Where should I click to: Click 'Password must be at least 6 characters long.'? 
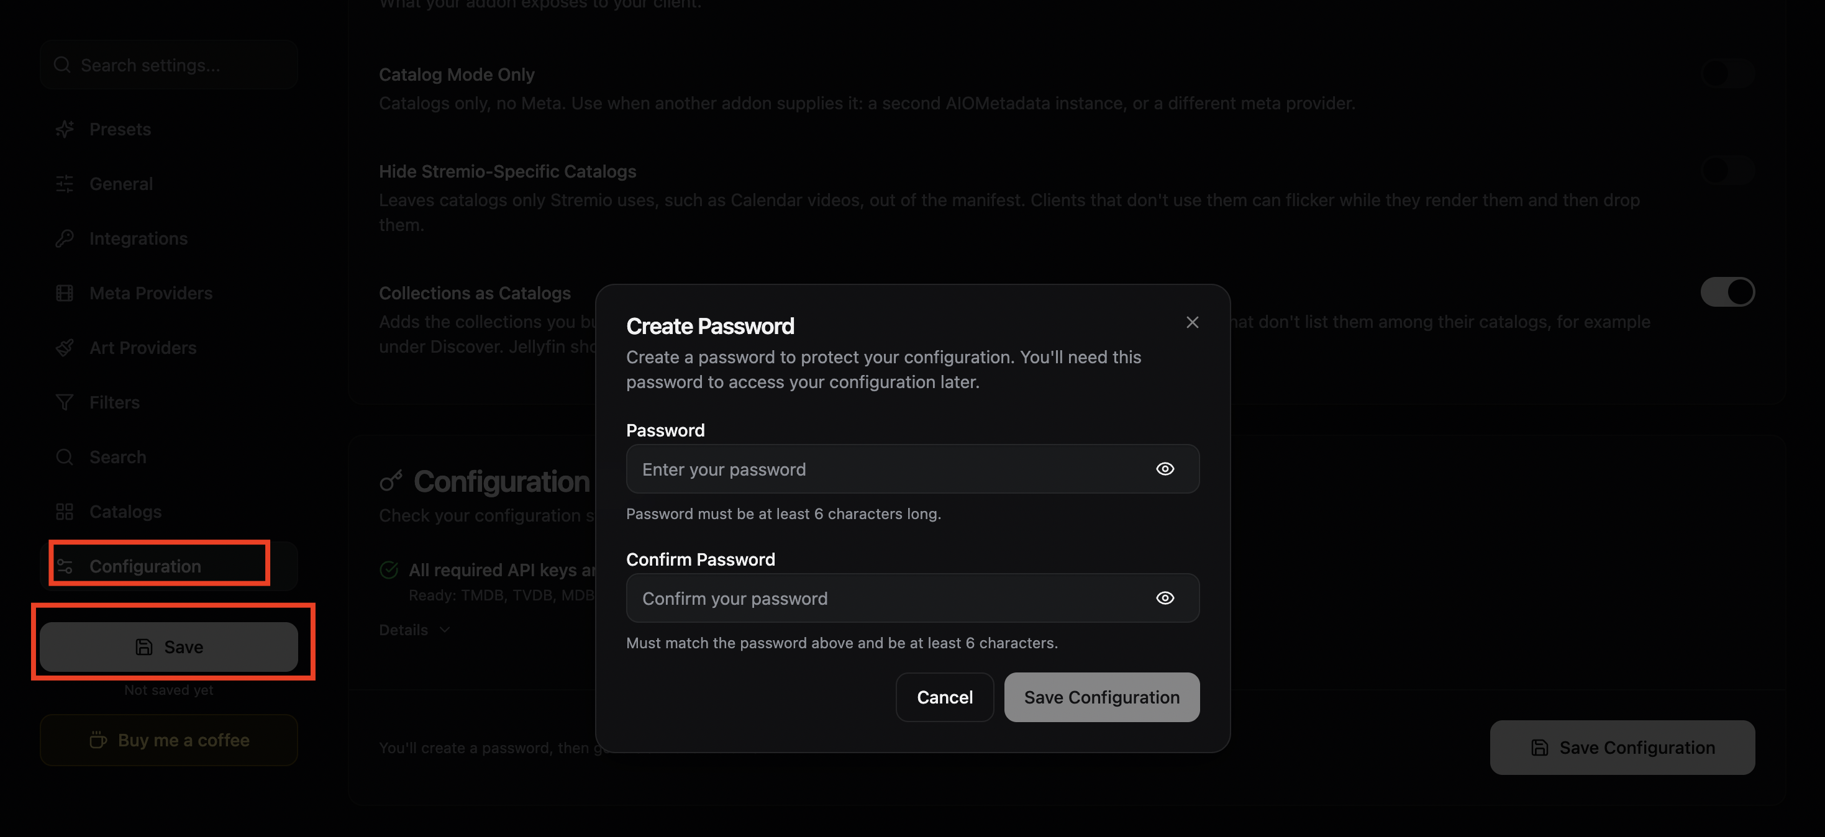click(783, 514)
